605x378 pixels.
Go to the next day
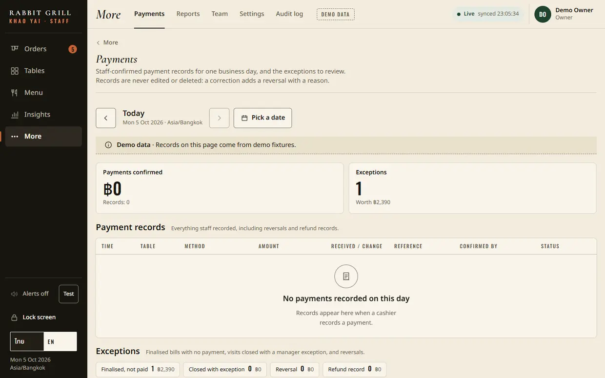click(219, 118)
